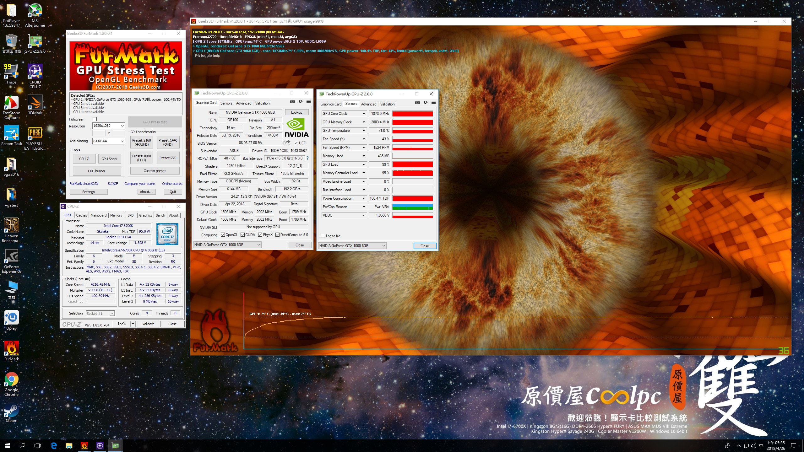Viewport: 804px width, 452px height.
Task: Open Windows Start menu
Action: coord(8,445)
